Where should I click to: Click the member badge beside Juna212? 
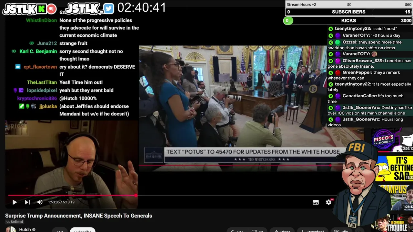pyautogui.click(x=32, y=43)
